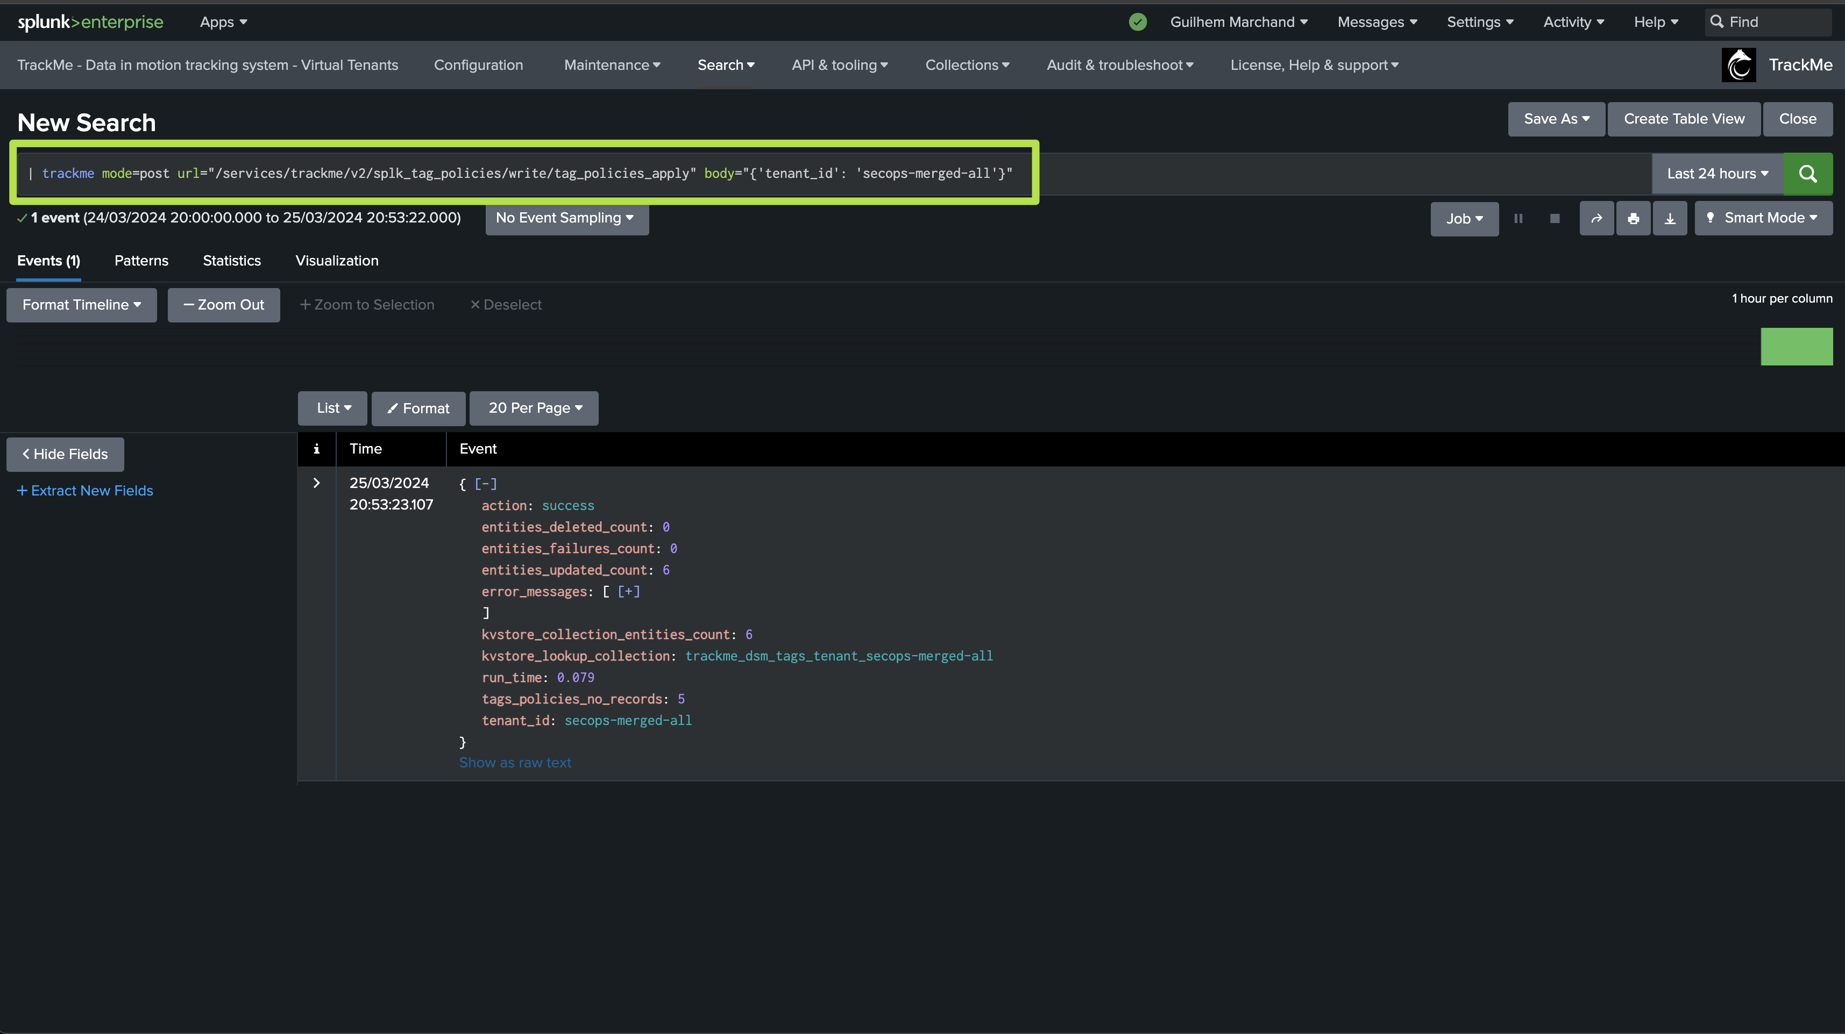
Task: Click the TrackMe app logo
Action: coord(1738,65)
